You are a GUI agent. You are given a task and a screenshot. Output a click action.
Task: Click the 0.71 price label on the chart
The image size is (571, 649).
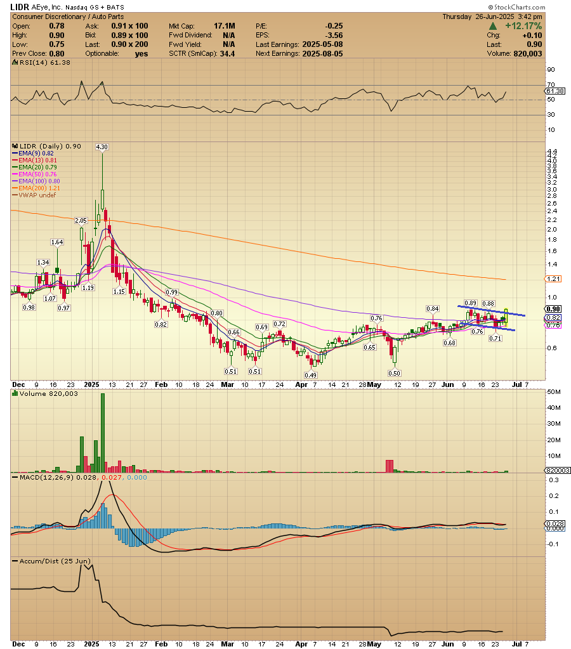pyautogui.click(x=496, y=339)
